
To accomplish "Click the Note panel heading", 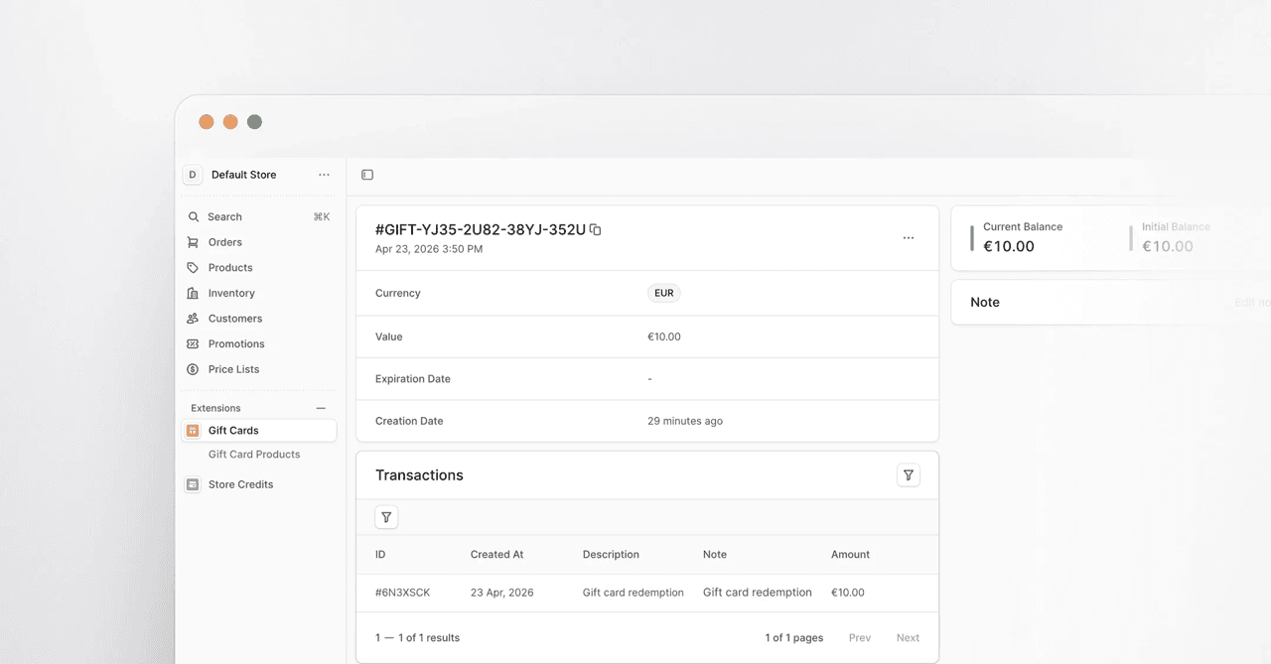I will coord(985,303).
